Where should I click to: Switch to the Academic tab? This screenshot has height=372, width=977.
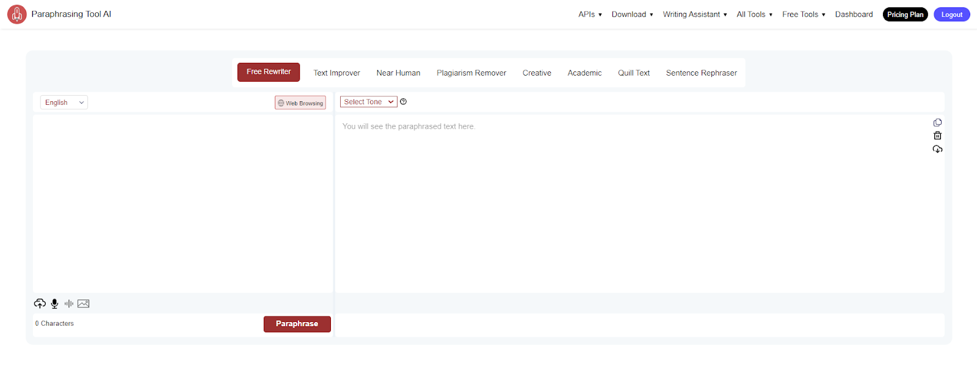coord(584,73)
